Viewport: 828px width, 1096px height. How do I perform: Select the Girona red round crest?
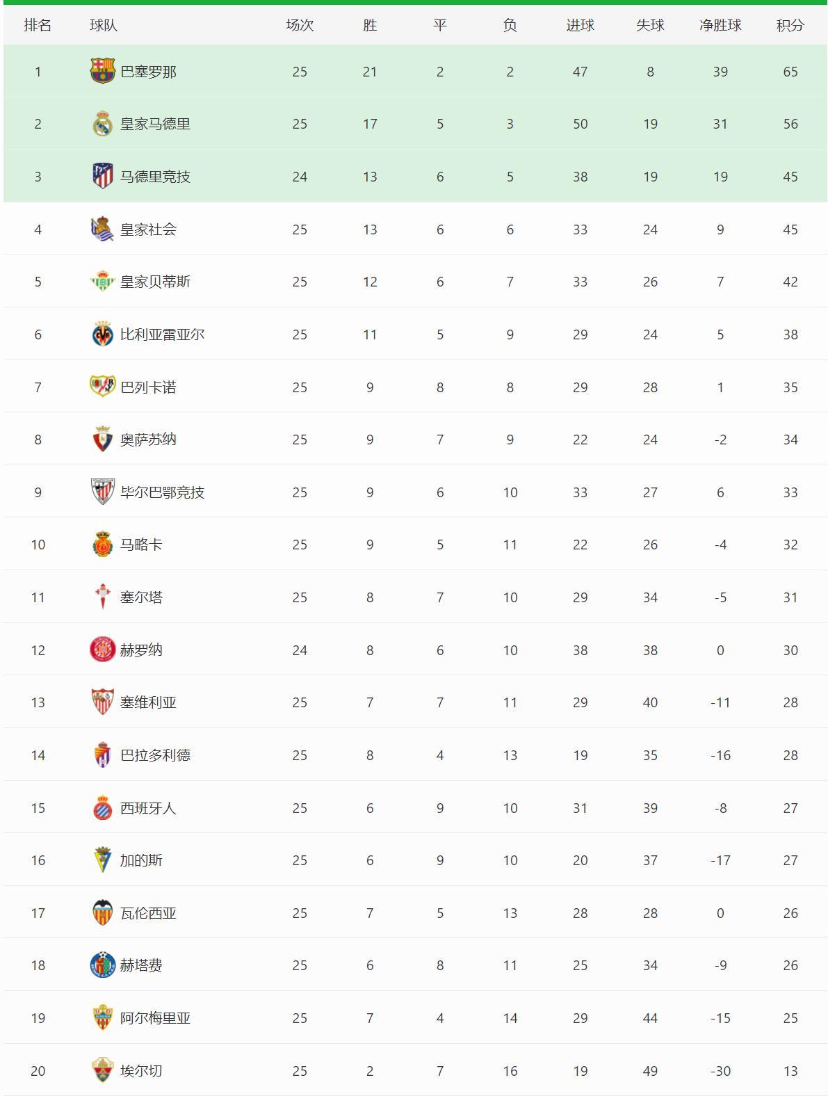(103, 650)
